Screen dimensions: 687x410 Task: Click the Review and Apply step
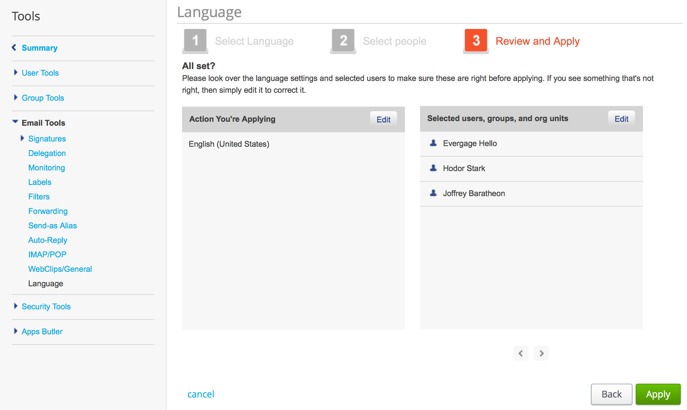(x=537, y=41)
